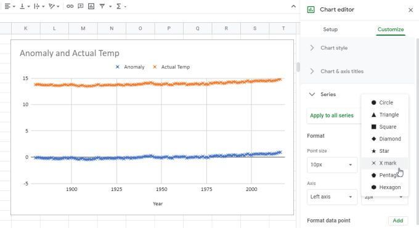Open the Apply to all series dropdown

click(x=333, y=115)
